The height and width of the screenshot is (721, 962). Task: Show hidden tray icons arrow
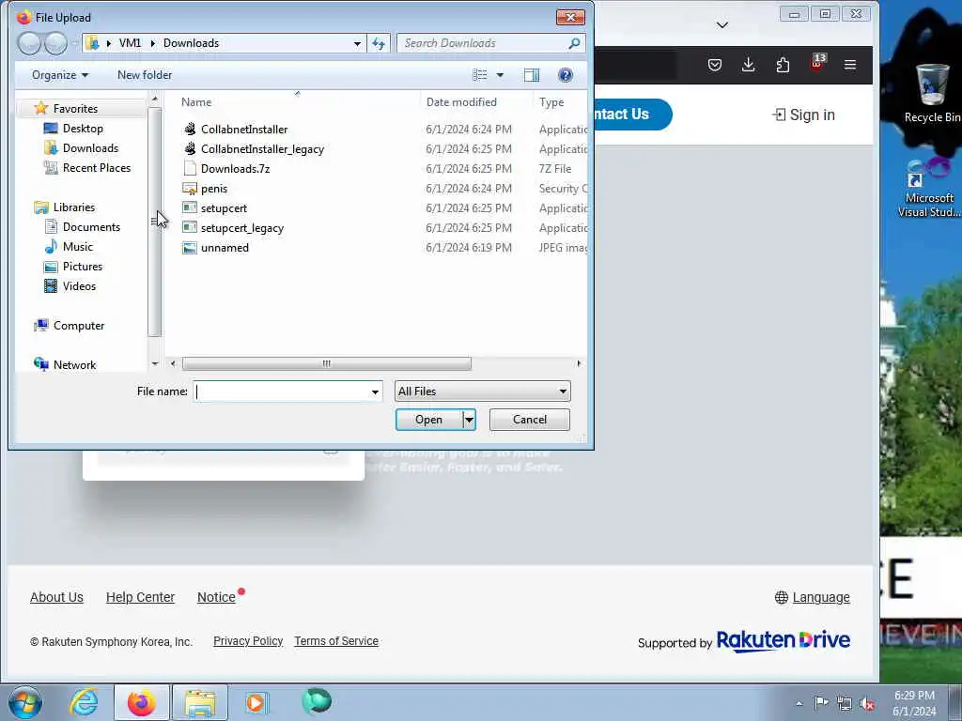tap(799, 704)
